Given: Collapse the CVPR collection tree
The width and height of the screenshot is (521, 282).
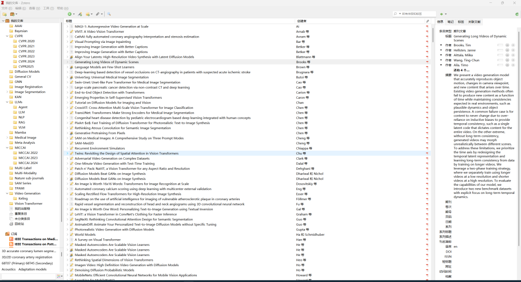Looking at the screenshot, I should point(7,36).
